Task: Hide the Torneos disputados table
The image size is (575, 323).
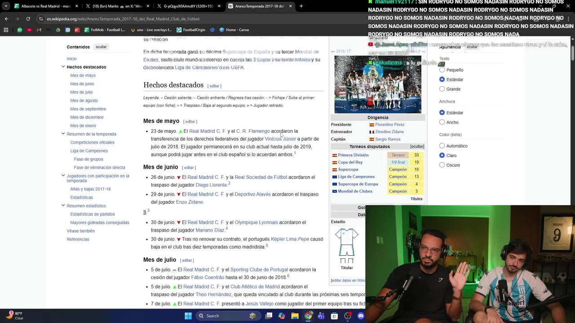Action: tap(417, 147)
